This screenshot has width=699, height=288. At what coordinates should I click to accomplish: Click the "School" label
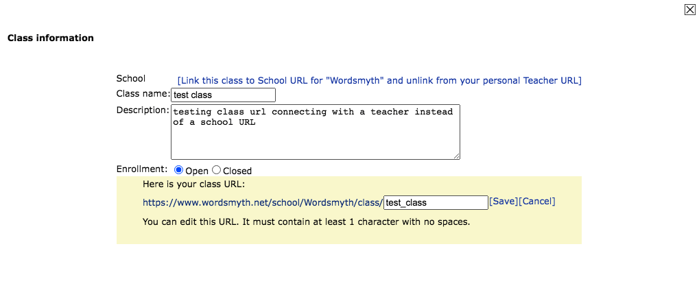131,78
